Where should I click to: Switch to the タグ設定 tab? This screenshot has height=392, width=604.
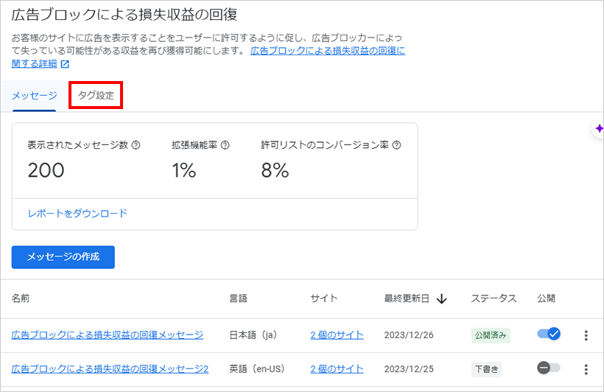(x=96, y=95)
